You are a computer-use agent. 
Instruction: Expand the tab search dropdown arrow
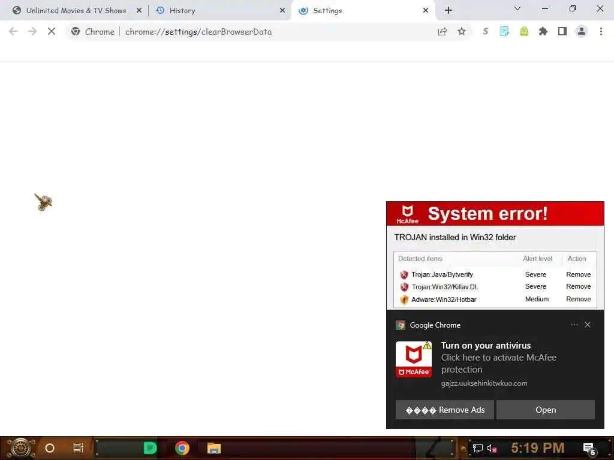click(517, 8)
